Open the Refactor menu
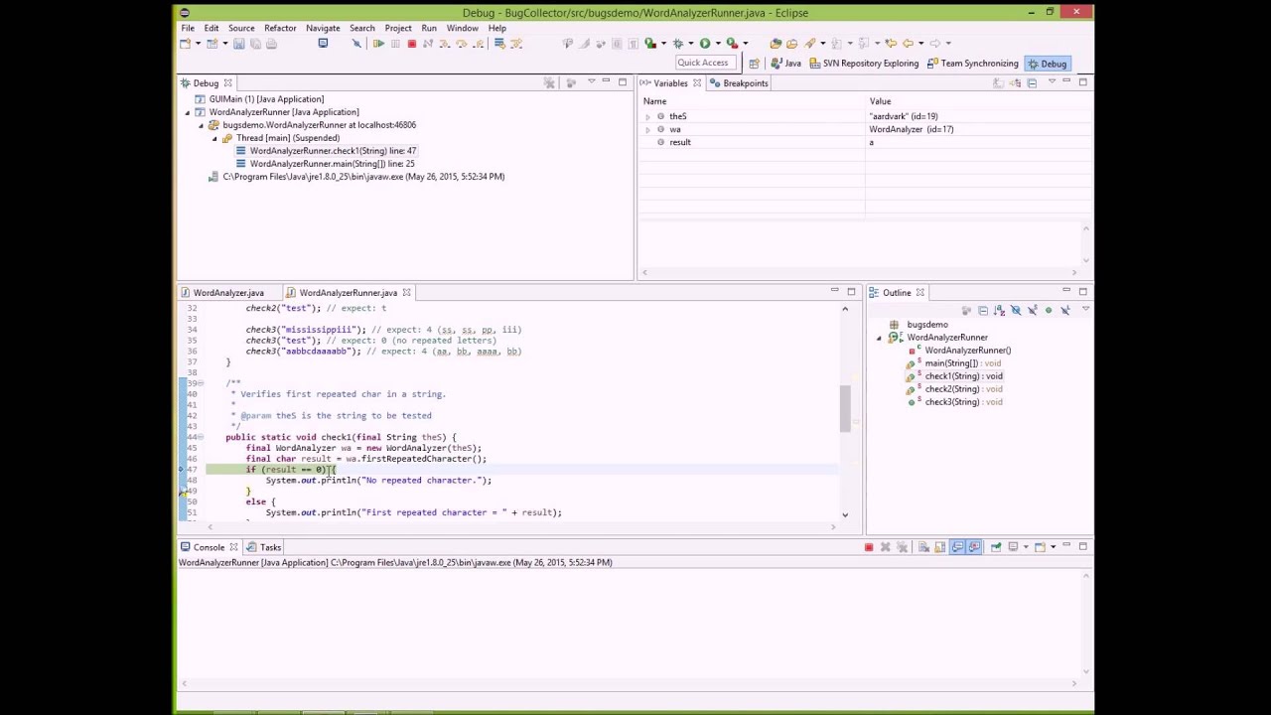The height and width of the screenshot is (715, 1271). (x=280, y=28)
